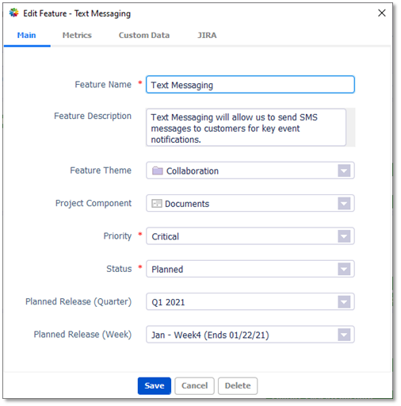The image size is (401, 406).
Task: Go to the JIRA tab
Action: pos(207,35)
